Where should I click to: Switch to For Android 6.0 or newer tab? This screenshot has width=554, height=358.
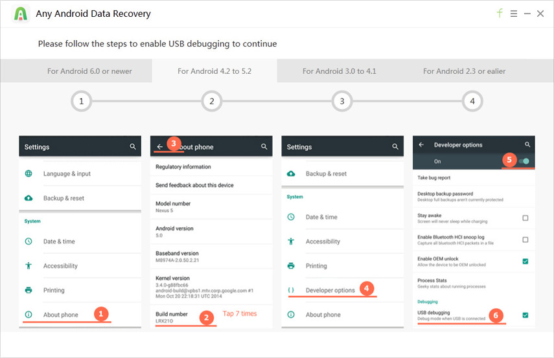tap(89, 71)
